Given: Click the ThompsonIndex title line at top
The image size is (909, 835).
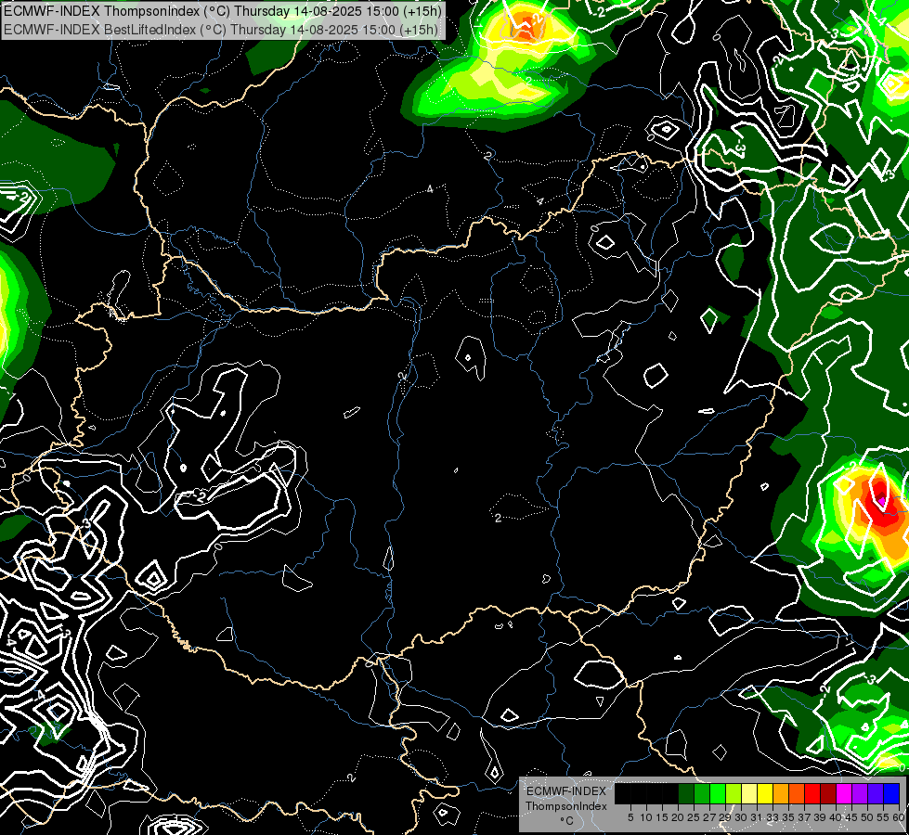Looking at the screenshot, I should point(223,11).
